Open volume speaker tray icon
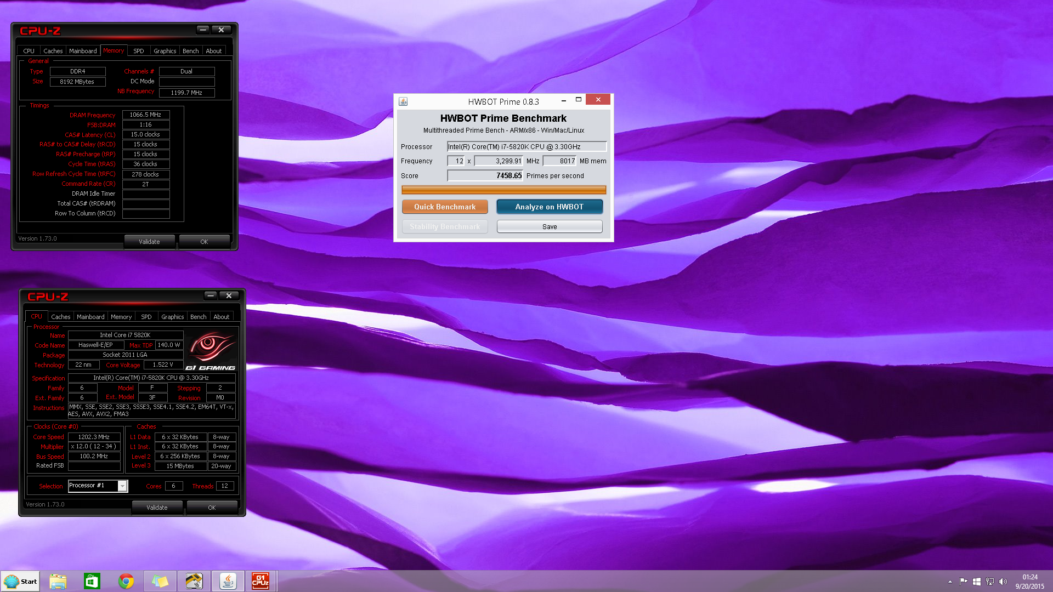The width and height of the screenshot is (1053, 592). (x=1003, y=582)
